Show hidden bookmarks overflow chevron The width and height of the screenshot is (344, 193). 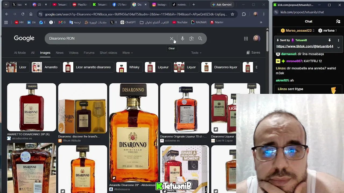click(x=261, y=23)
